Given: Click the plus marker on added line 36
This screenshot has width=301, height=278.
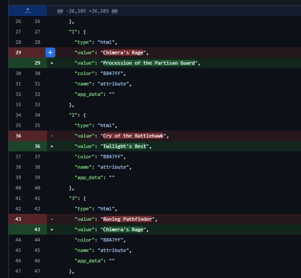Looking at the screenshot, I should (52, 146).
